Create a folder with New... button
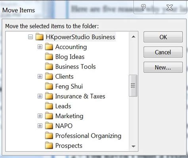Image resolution: width=188 pixels, height=158 pixels. pos(163,67)
